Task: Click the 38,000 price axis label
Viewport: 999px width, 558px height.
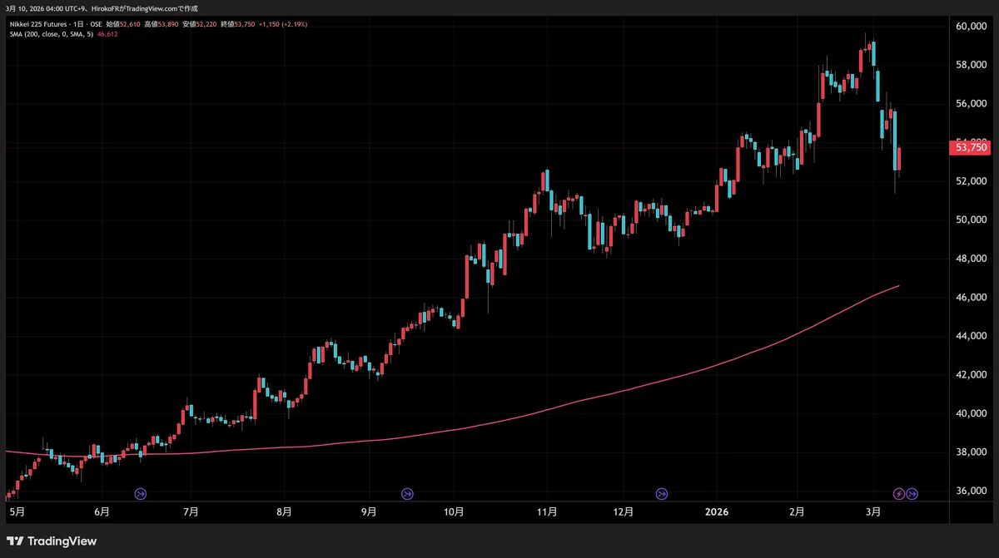Action: 971,452
